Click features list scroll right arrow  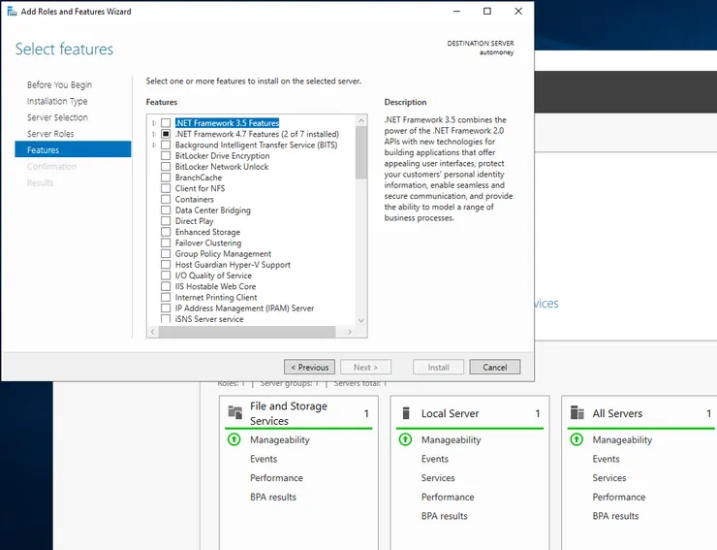350,332
